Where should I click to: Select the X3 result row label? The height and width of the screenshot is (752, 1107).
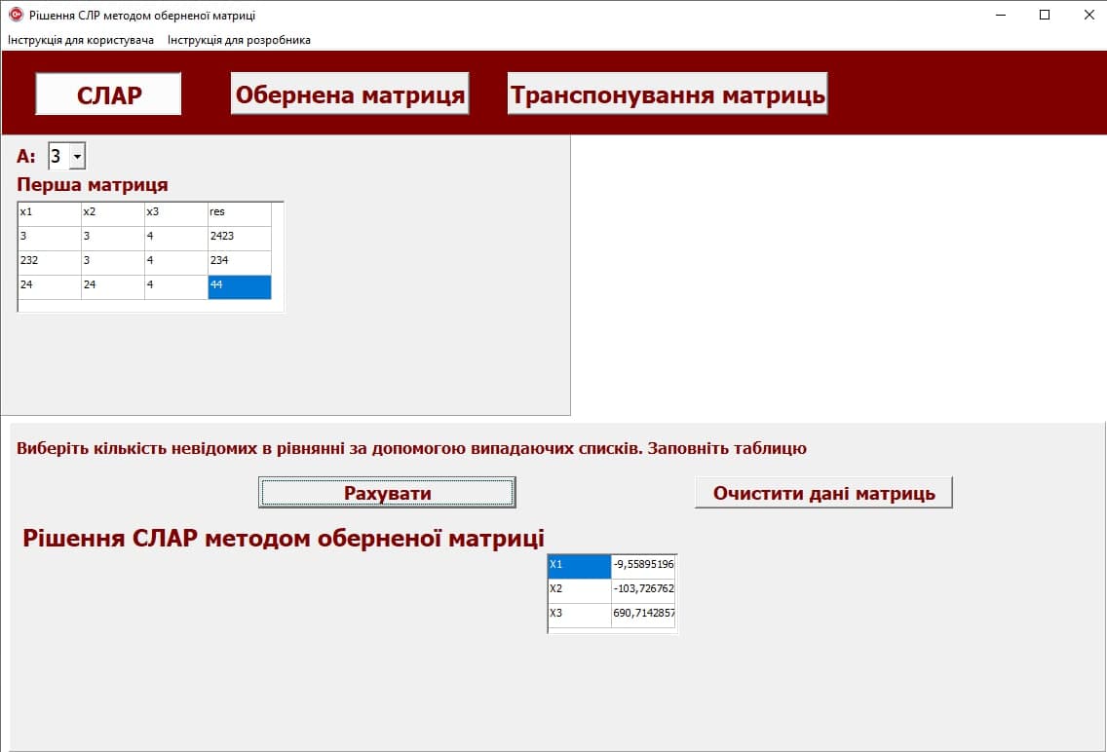579,616
